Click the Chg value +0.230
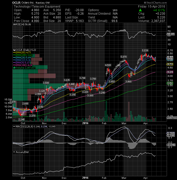Viewport: 177px width, 180px height. 160,14
